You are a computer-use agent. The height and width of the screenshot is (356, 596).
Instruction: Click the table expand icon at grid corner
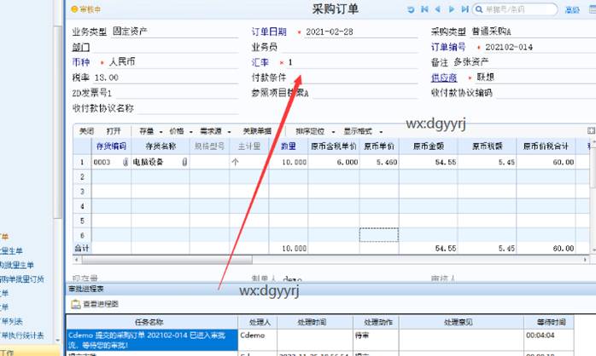590,131
